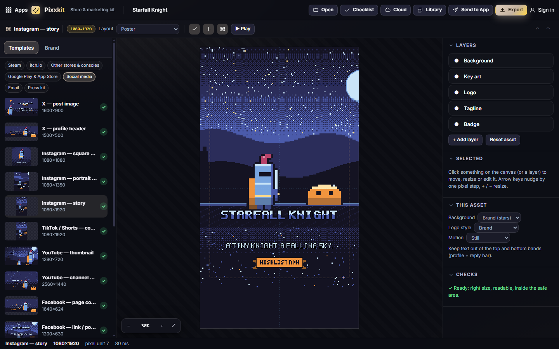Click Send to App
Viewport: 559px width, 349px height.
pyautogui.click(x=470, y=10)
